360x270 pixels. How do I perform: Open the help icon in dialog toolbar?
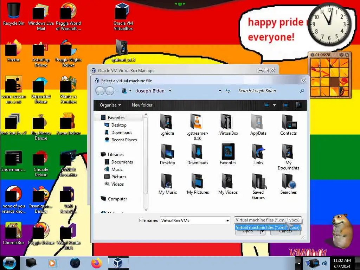(298, 105)
